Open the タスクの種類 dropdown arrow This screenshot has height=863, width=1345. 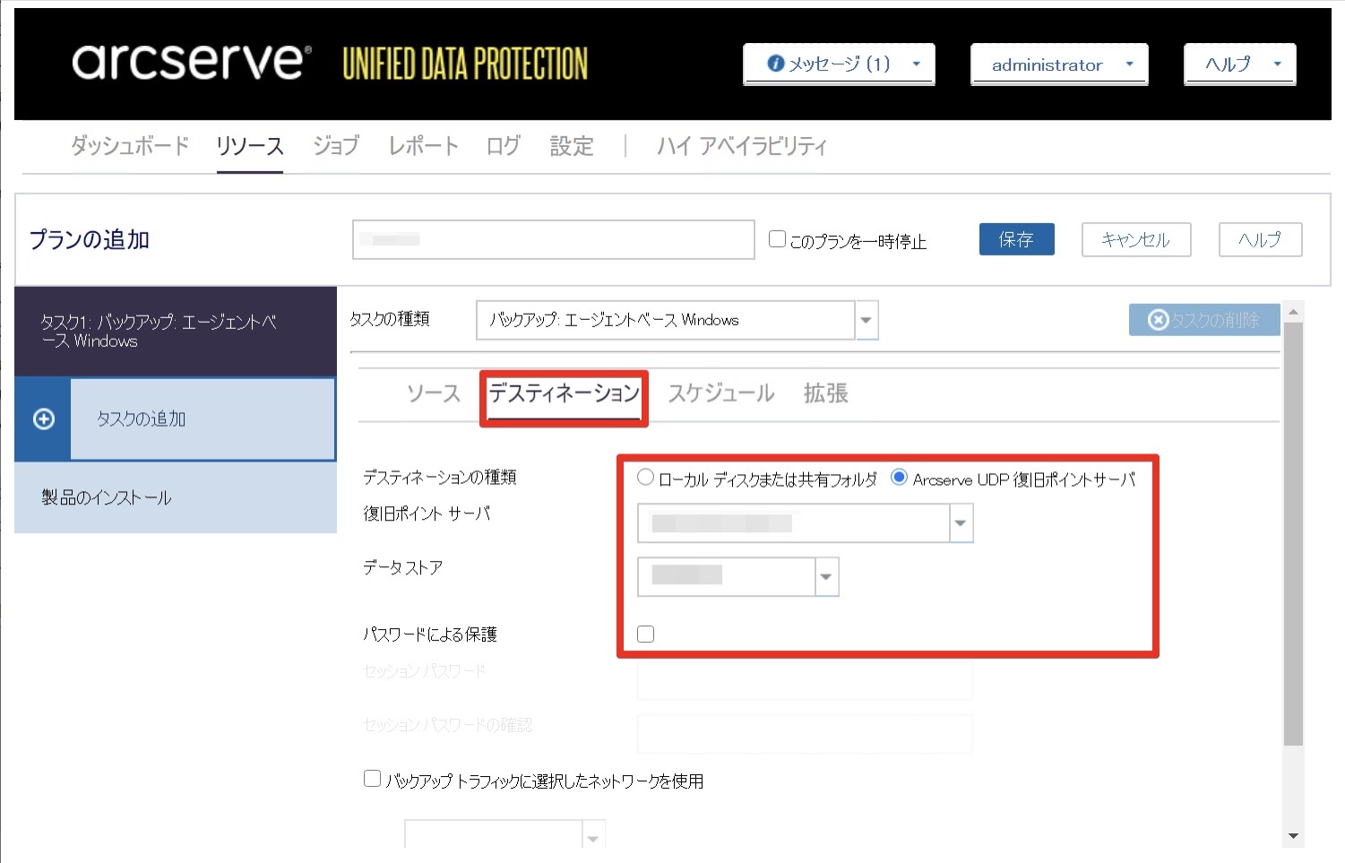[866, 320]
